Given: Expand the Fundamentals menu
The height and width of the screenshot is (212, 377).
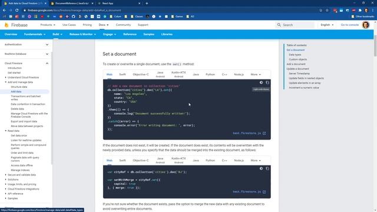Looking at the screenshot, I should [35, 34].
